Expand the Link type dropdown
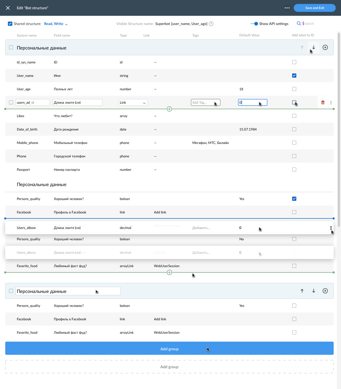Image resolution: width=341 pixels, height=389 pixels. click(x=133, y=102)
